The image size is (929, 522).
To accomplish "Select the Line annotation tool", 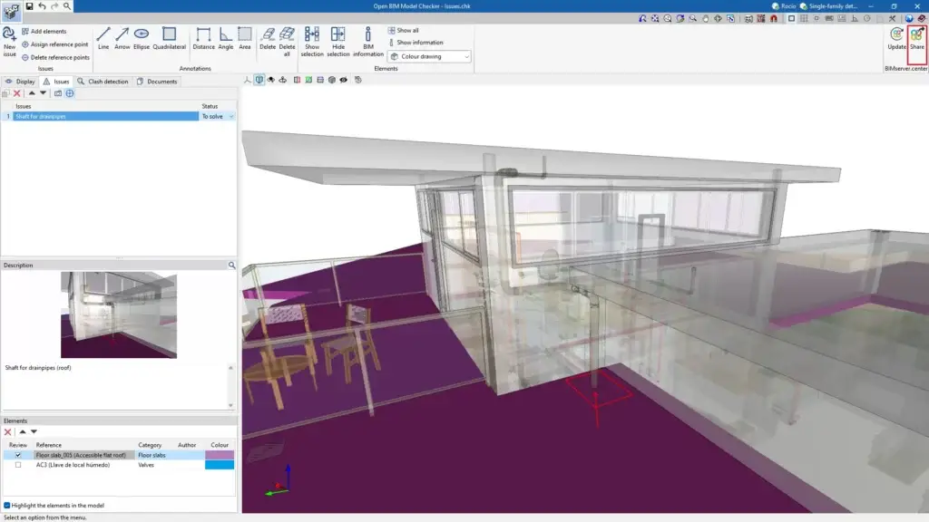I will point(103,36).
